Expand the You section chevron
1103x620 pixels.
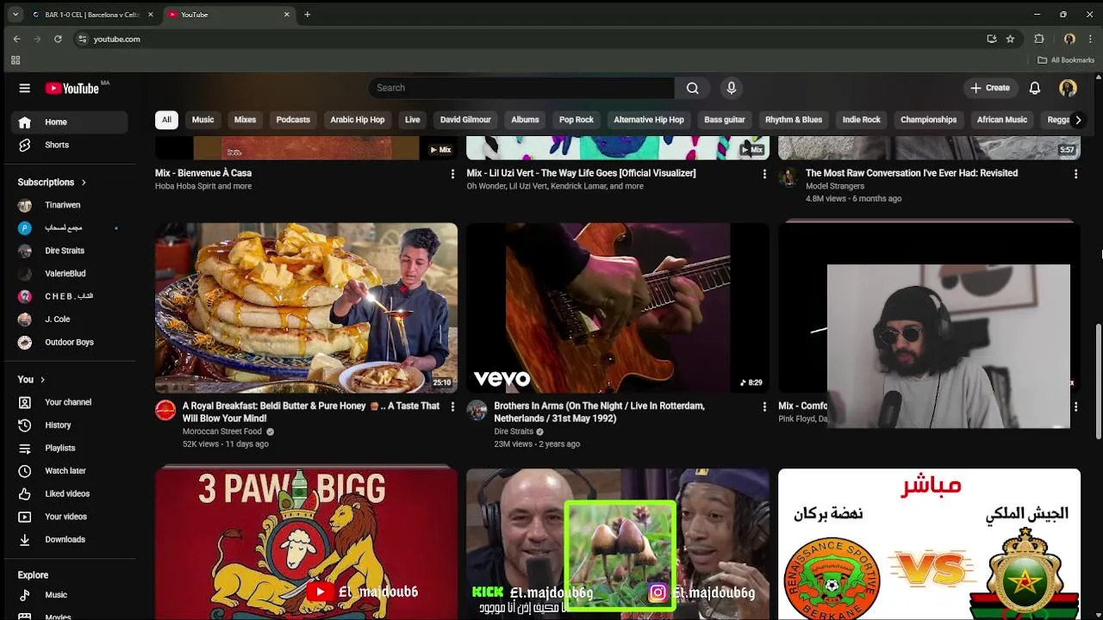coord(42,380)
